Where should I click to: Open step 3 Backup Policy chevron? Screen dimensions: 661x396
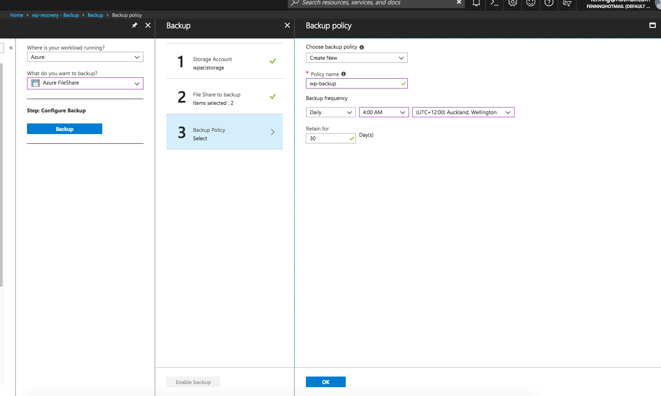coord(273,132)
